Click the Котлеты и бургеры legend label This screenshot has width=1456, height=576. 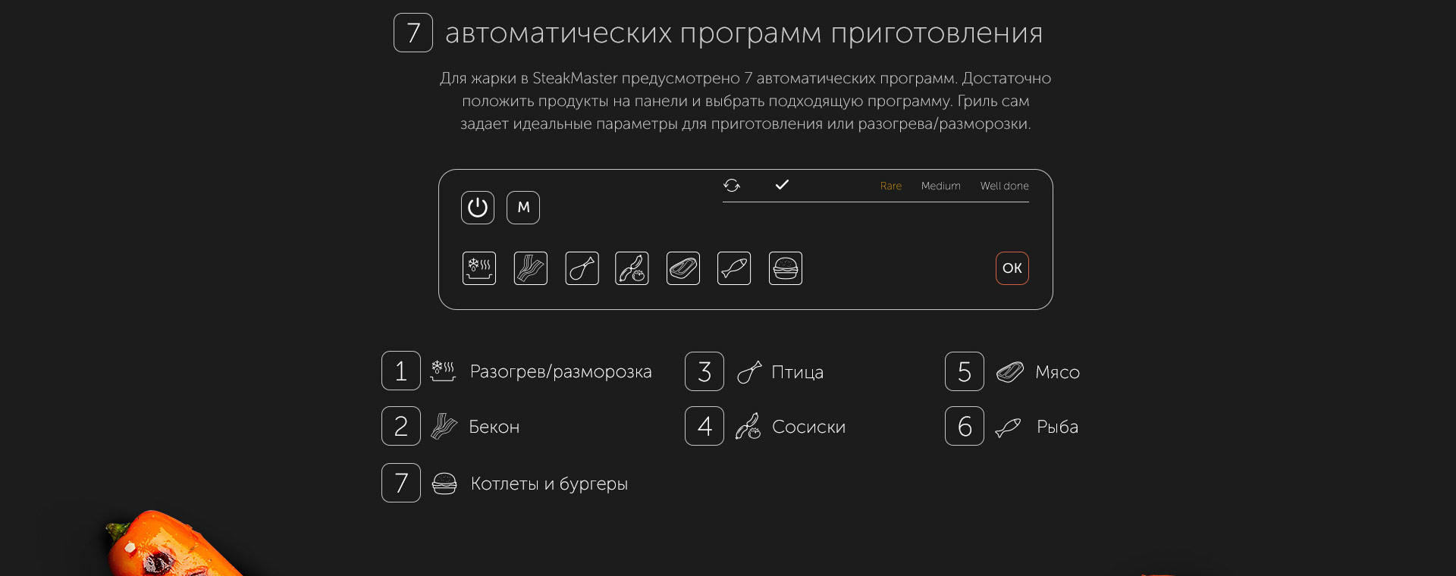(x=549, y=484)
